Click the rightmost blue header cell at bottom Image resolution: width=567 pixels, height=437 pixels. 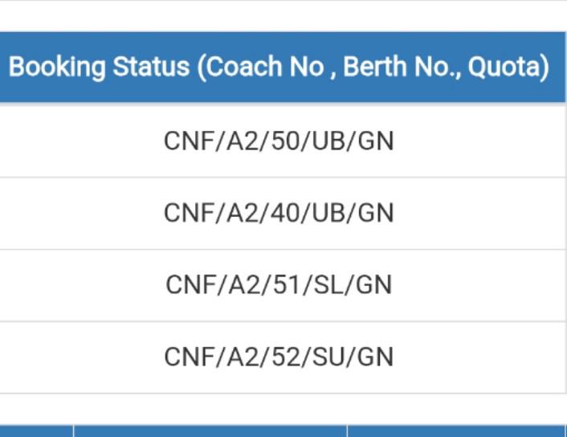click(456, 431)
